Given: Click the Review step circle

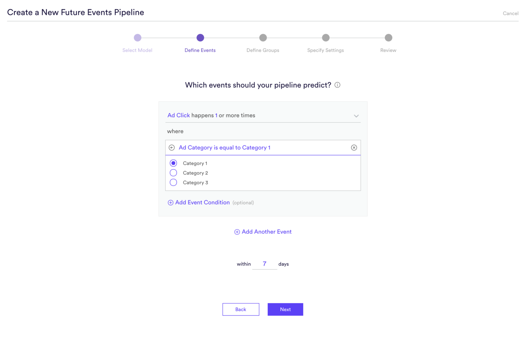Looking at the screenshot, I should click(x=388, y=38).
